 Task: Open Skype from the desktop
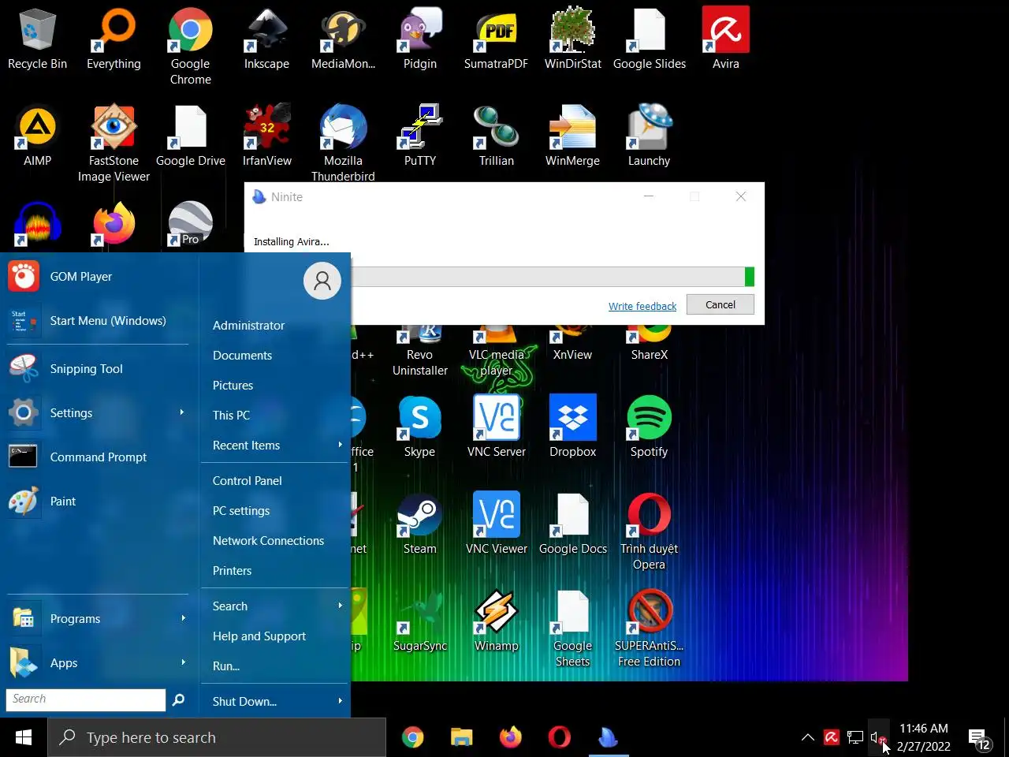(x=419, y=427)
